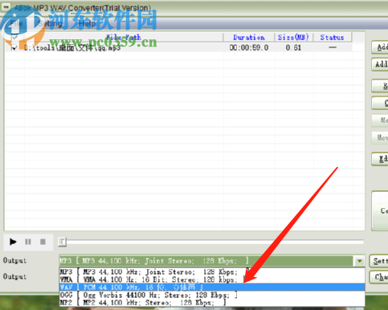Image resolution: width=388 pixels, height=310 pixels.
Task: Open the window system menu icon
Action: (x=6, y=6)
